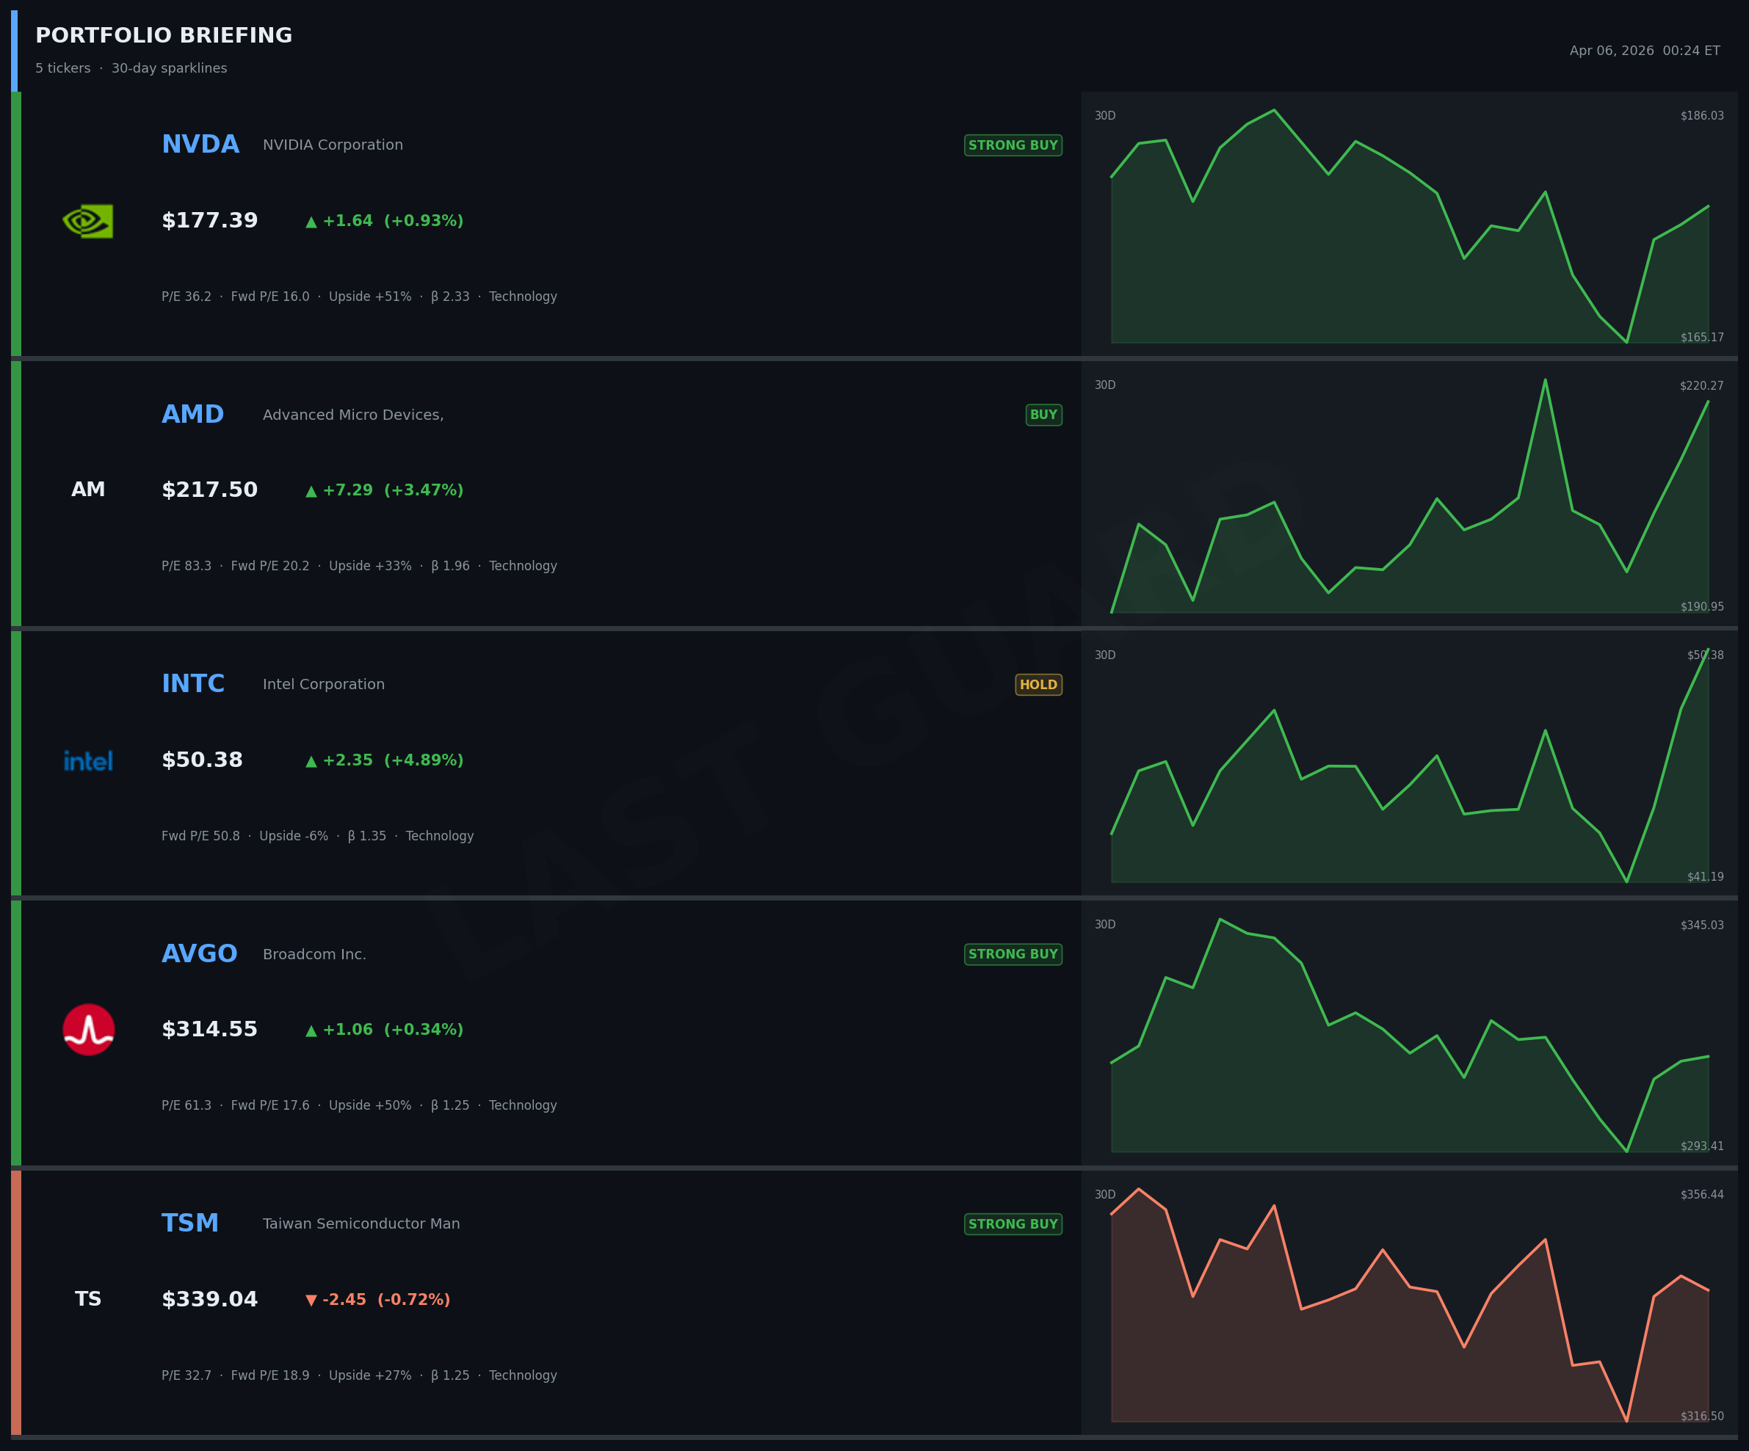The image size is (1749, 1451).
Task: Open the AVGO ticker link
Action: click(x=199, y=954)
